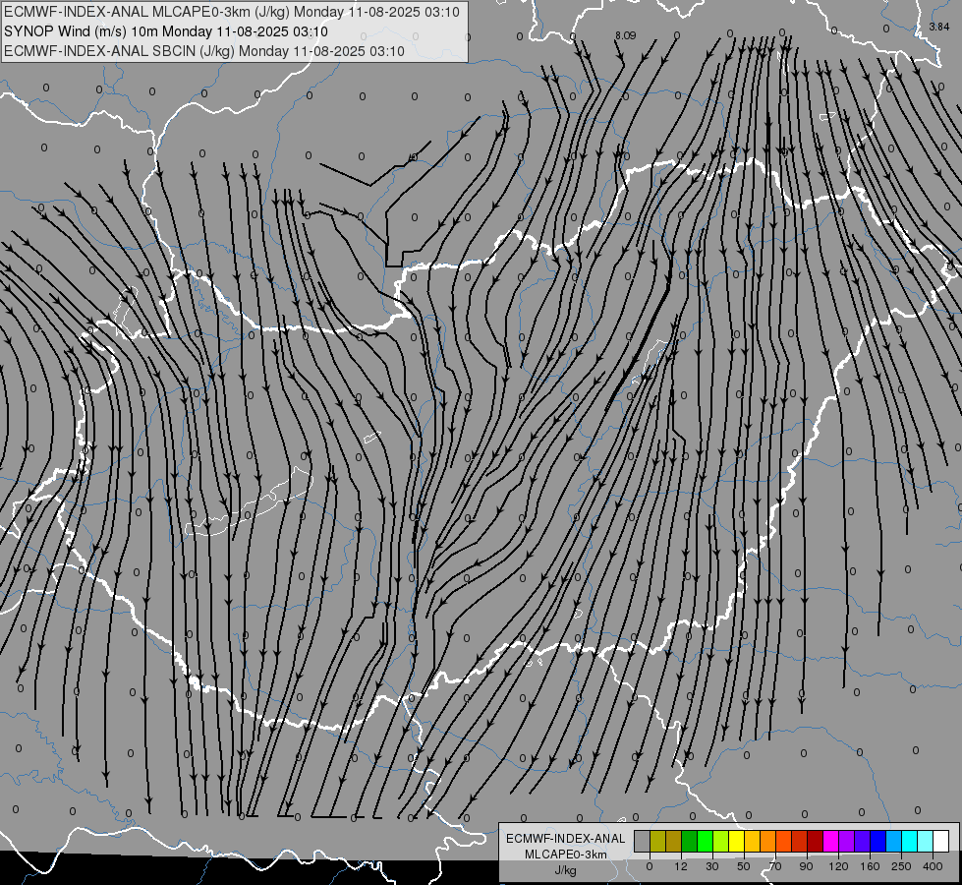962x885 pixels.
Task: Click the legend scale value 250
Action: point(901,866)
